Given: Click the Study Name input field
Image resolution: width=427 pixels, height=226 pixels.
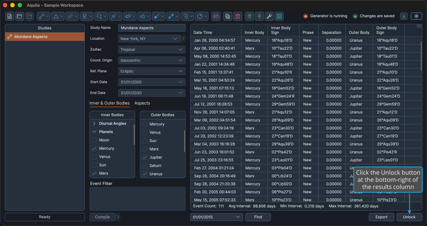Looking at the screenshot, I should [152, 28].
